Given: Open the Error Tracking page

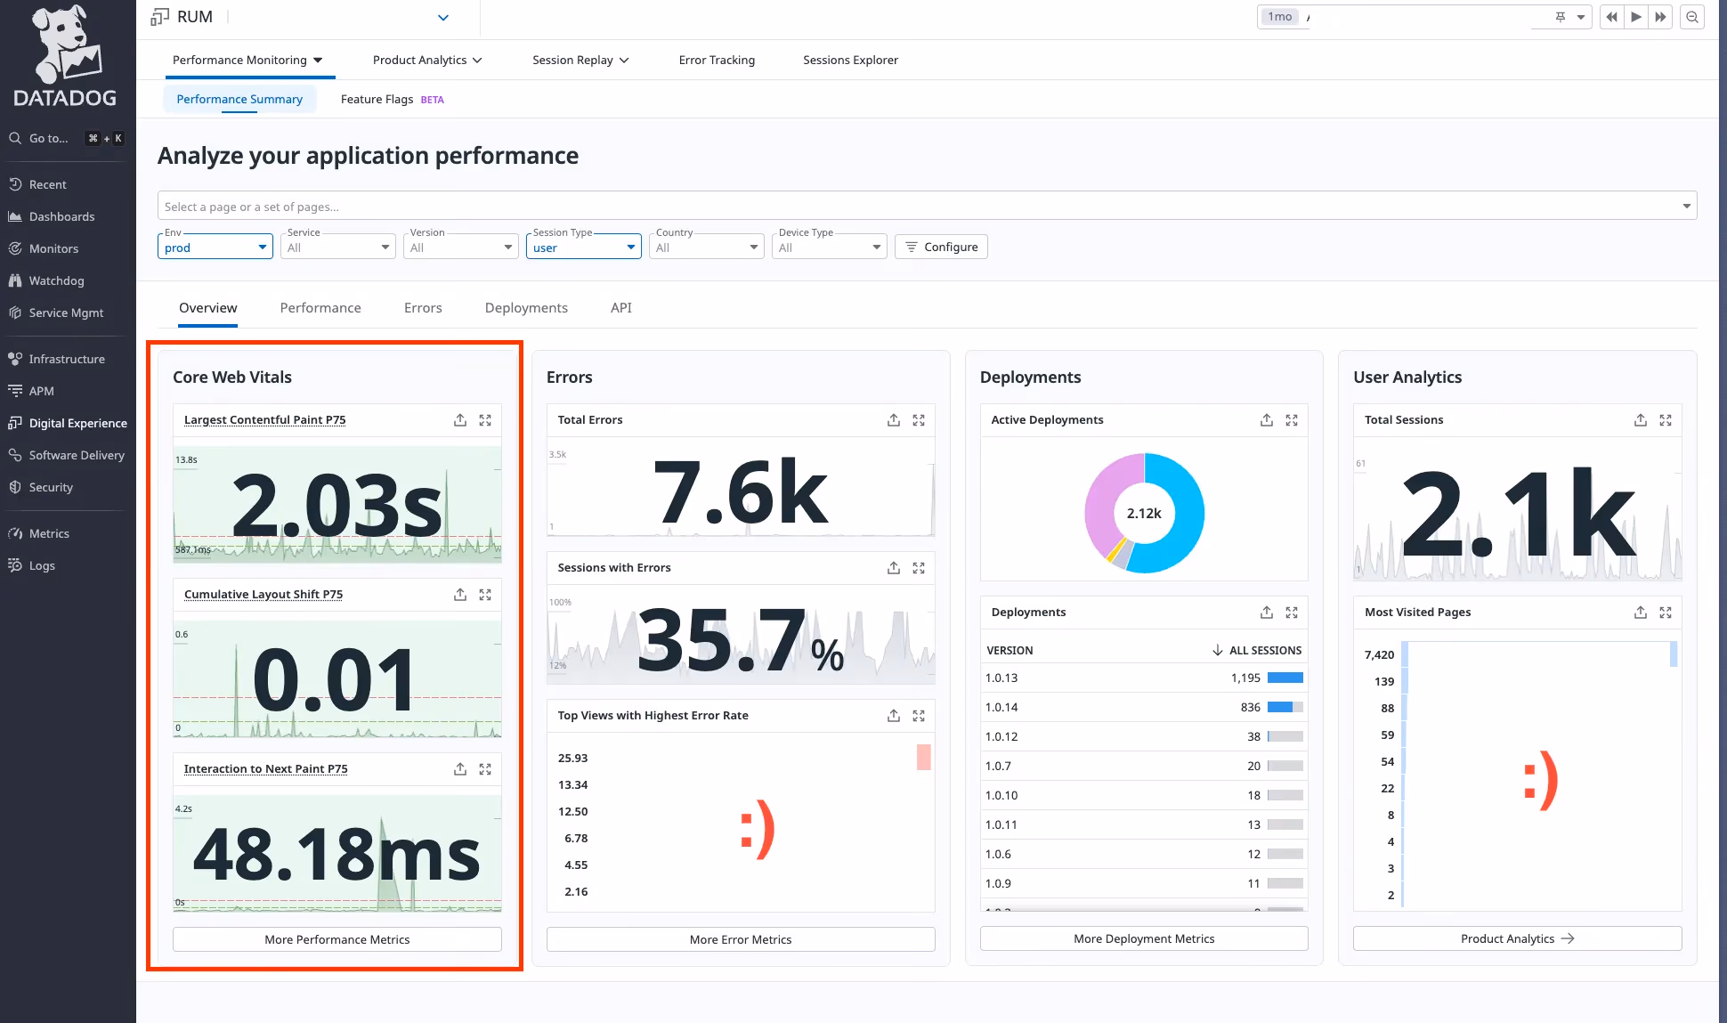Looking at the screenshot, I should tap(717, 60).
